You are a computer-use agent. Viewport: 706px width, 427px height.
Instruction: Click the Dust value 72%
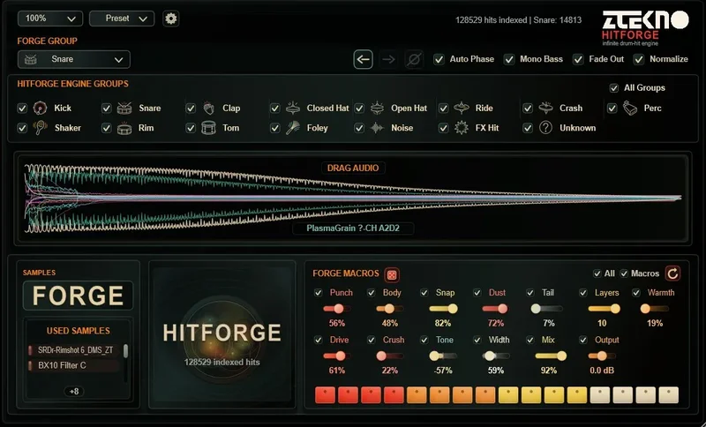coord(496,323)
